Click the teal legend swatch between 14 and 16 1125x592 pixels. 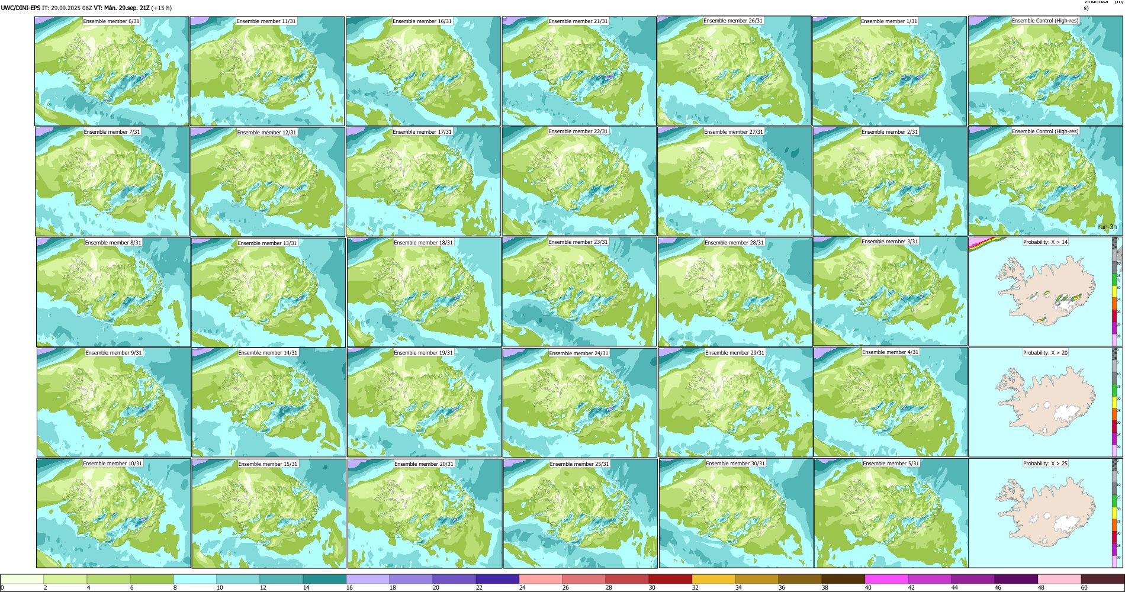point(324,579)
